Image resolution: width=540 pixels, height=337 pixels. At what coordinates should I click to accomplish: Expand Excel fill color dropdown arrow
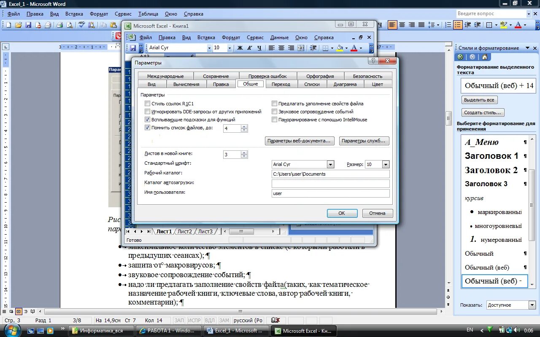346,48
